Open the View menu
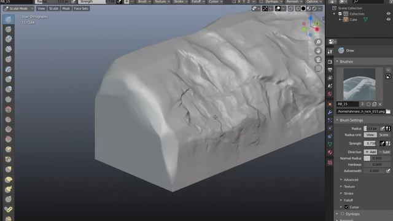Viewport: 393px width, 221px height. pos(41,9)
